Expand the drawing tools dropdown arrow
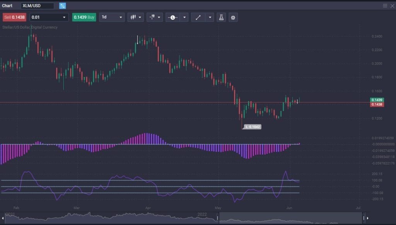Image resolution: width=396 pixels, height=225 pixels. pyautogui.click(x=209, y=17)
